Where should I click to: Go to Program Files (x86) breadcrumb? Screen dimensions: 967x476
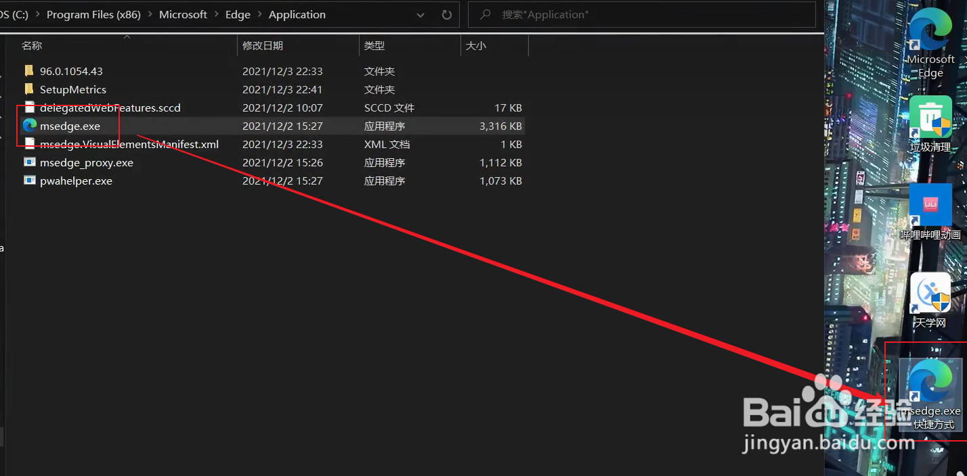(93, 14)
